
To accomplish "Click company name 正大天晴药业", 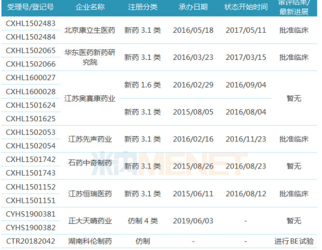I will pyautogui.click(x=90, y=221).
